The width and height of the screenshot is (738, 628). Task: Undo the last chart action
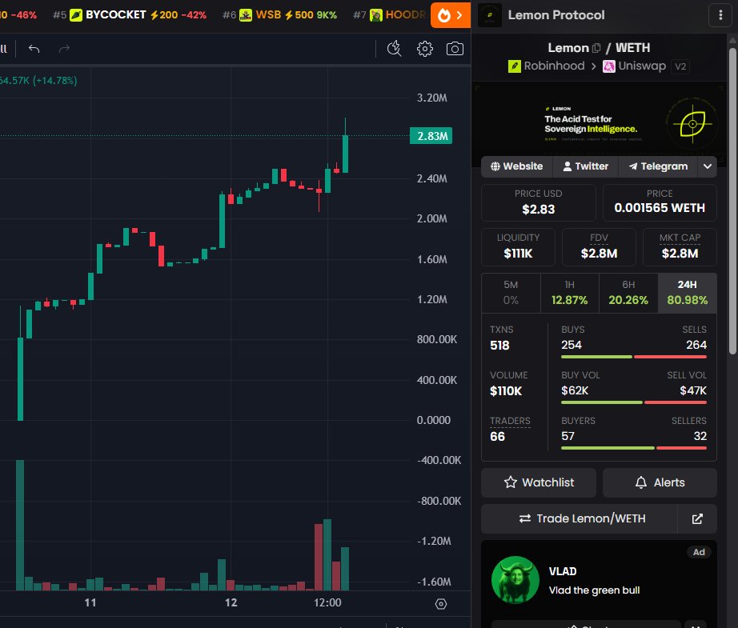point(34,49)
